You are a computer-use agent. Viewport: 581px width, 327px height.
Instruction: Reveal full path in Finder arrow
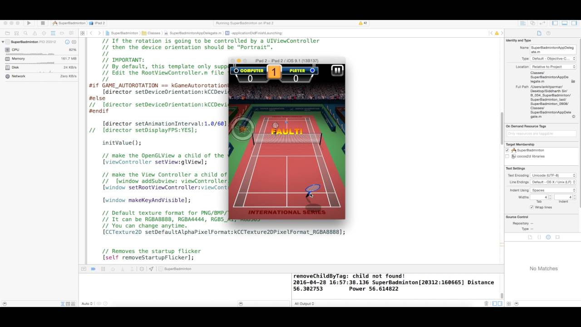[x=574, y=116]
